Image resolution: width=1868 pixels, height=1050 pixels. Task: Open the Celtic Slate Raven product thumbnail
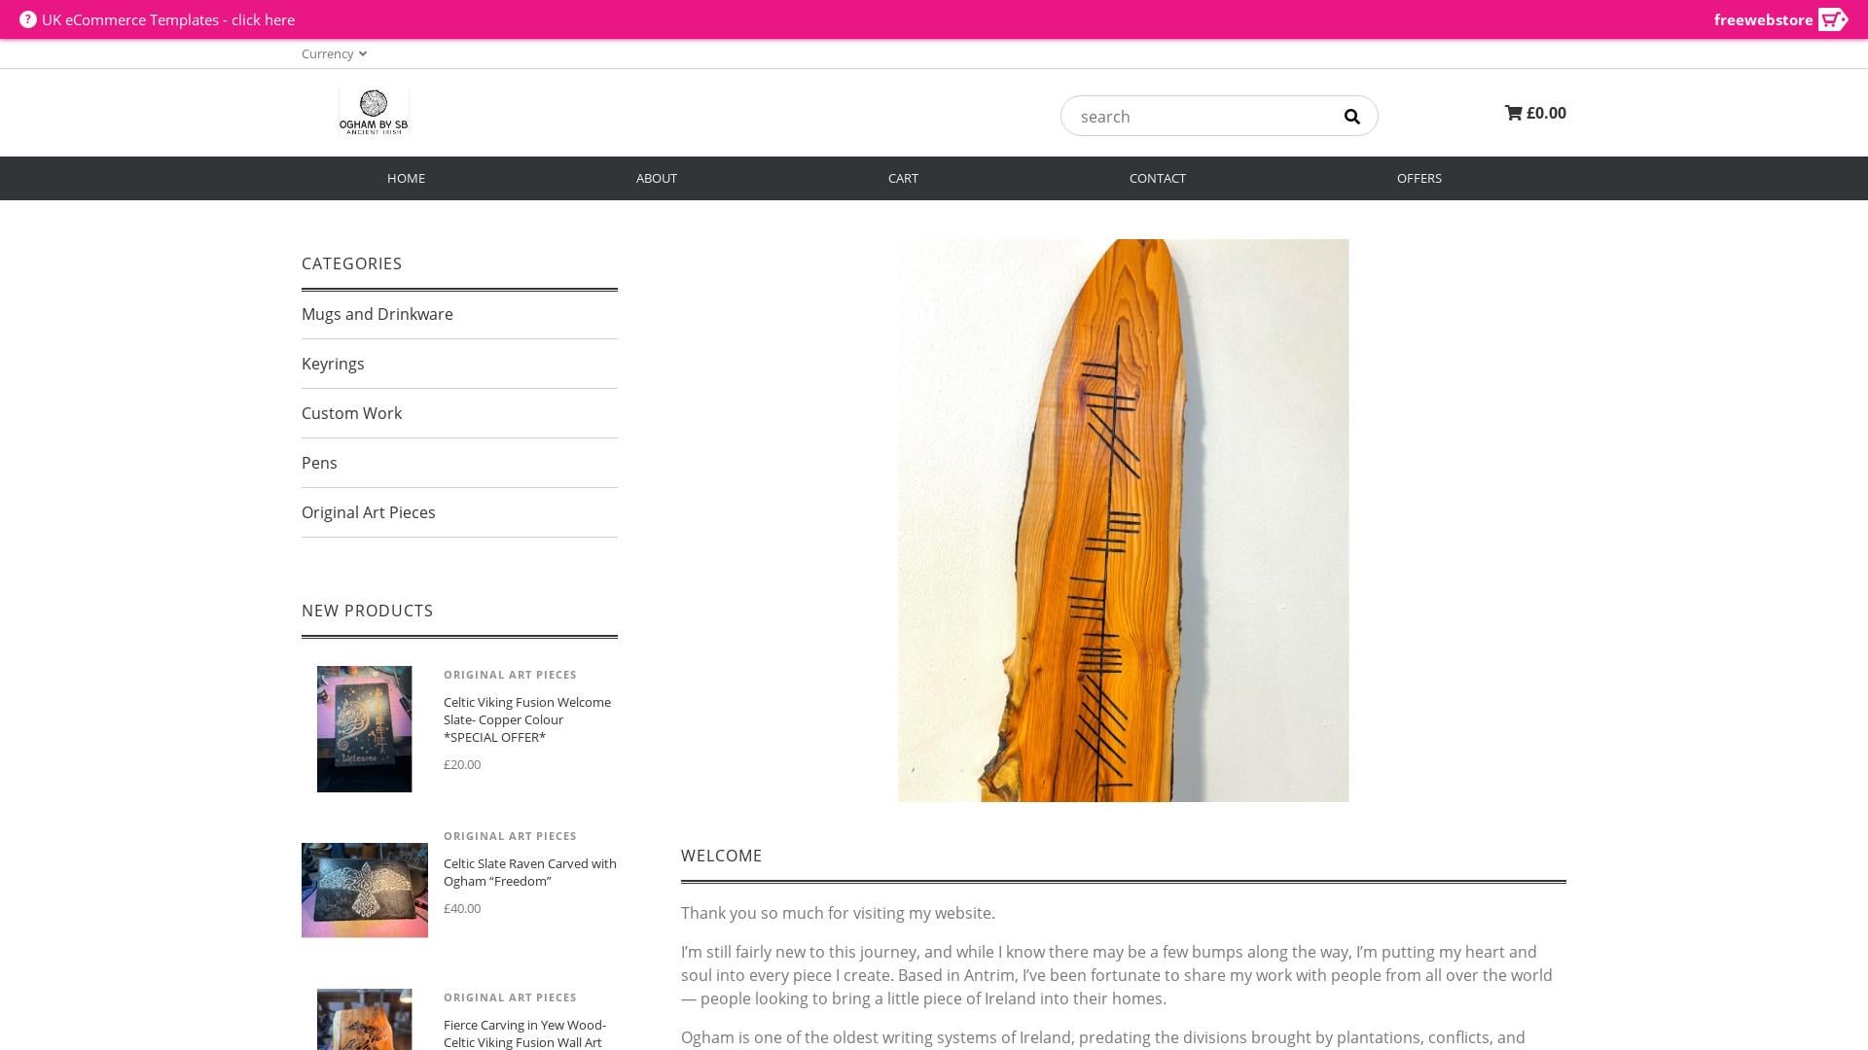click(365, 891)
